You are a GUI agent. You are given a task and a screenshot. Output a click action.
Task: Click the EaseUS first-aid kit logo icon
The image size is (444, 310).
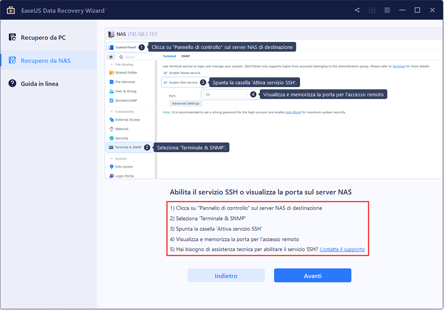click(11, 11)
